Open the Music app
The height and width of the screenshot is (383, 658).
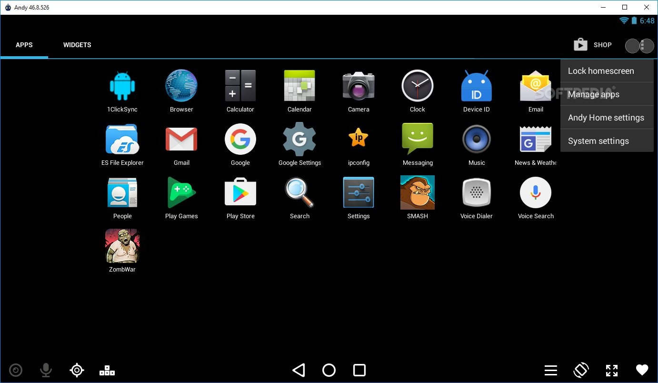coord(477,144)
